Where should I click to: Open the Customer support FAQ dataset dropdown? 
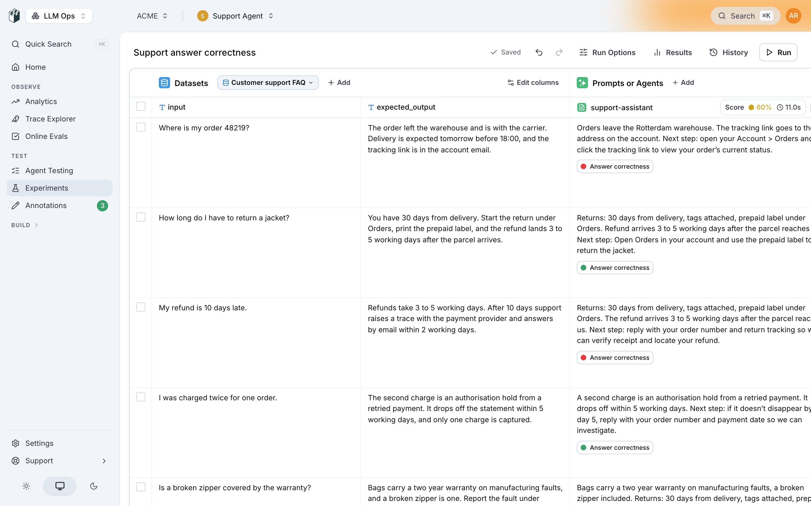point(268,83)
